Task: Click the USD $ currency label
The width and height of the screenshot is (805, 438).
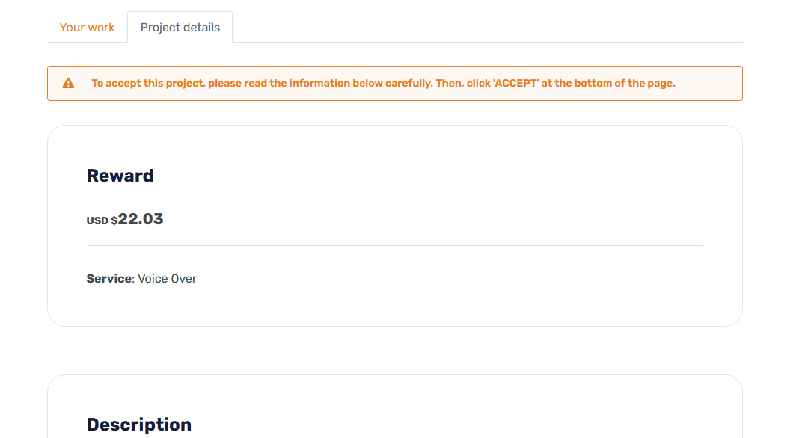Action: [x=102, y=220]
